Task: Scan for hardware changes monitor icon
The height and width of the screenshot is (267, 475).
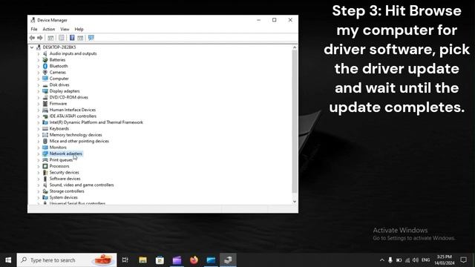Action: click(91, 38)
